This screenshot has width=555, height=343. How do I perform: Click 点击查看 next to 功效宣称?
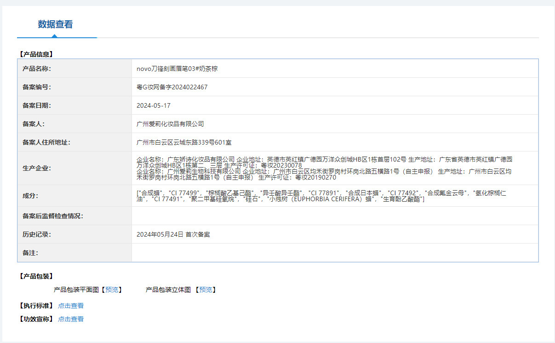pyautogui.click(x=71, y=319)
